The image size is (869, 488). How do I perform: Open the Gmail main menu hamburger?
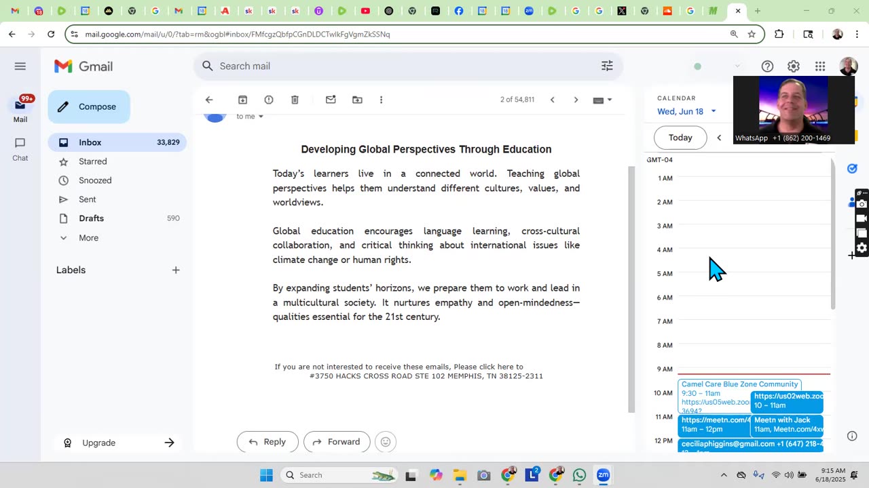click(20, 66)
